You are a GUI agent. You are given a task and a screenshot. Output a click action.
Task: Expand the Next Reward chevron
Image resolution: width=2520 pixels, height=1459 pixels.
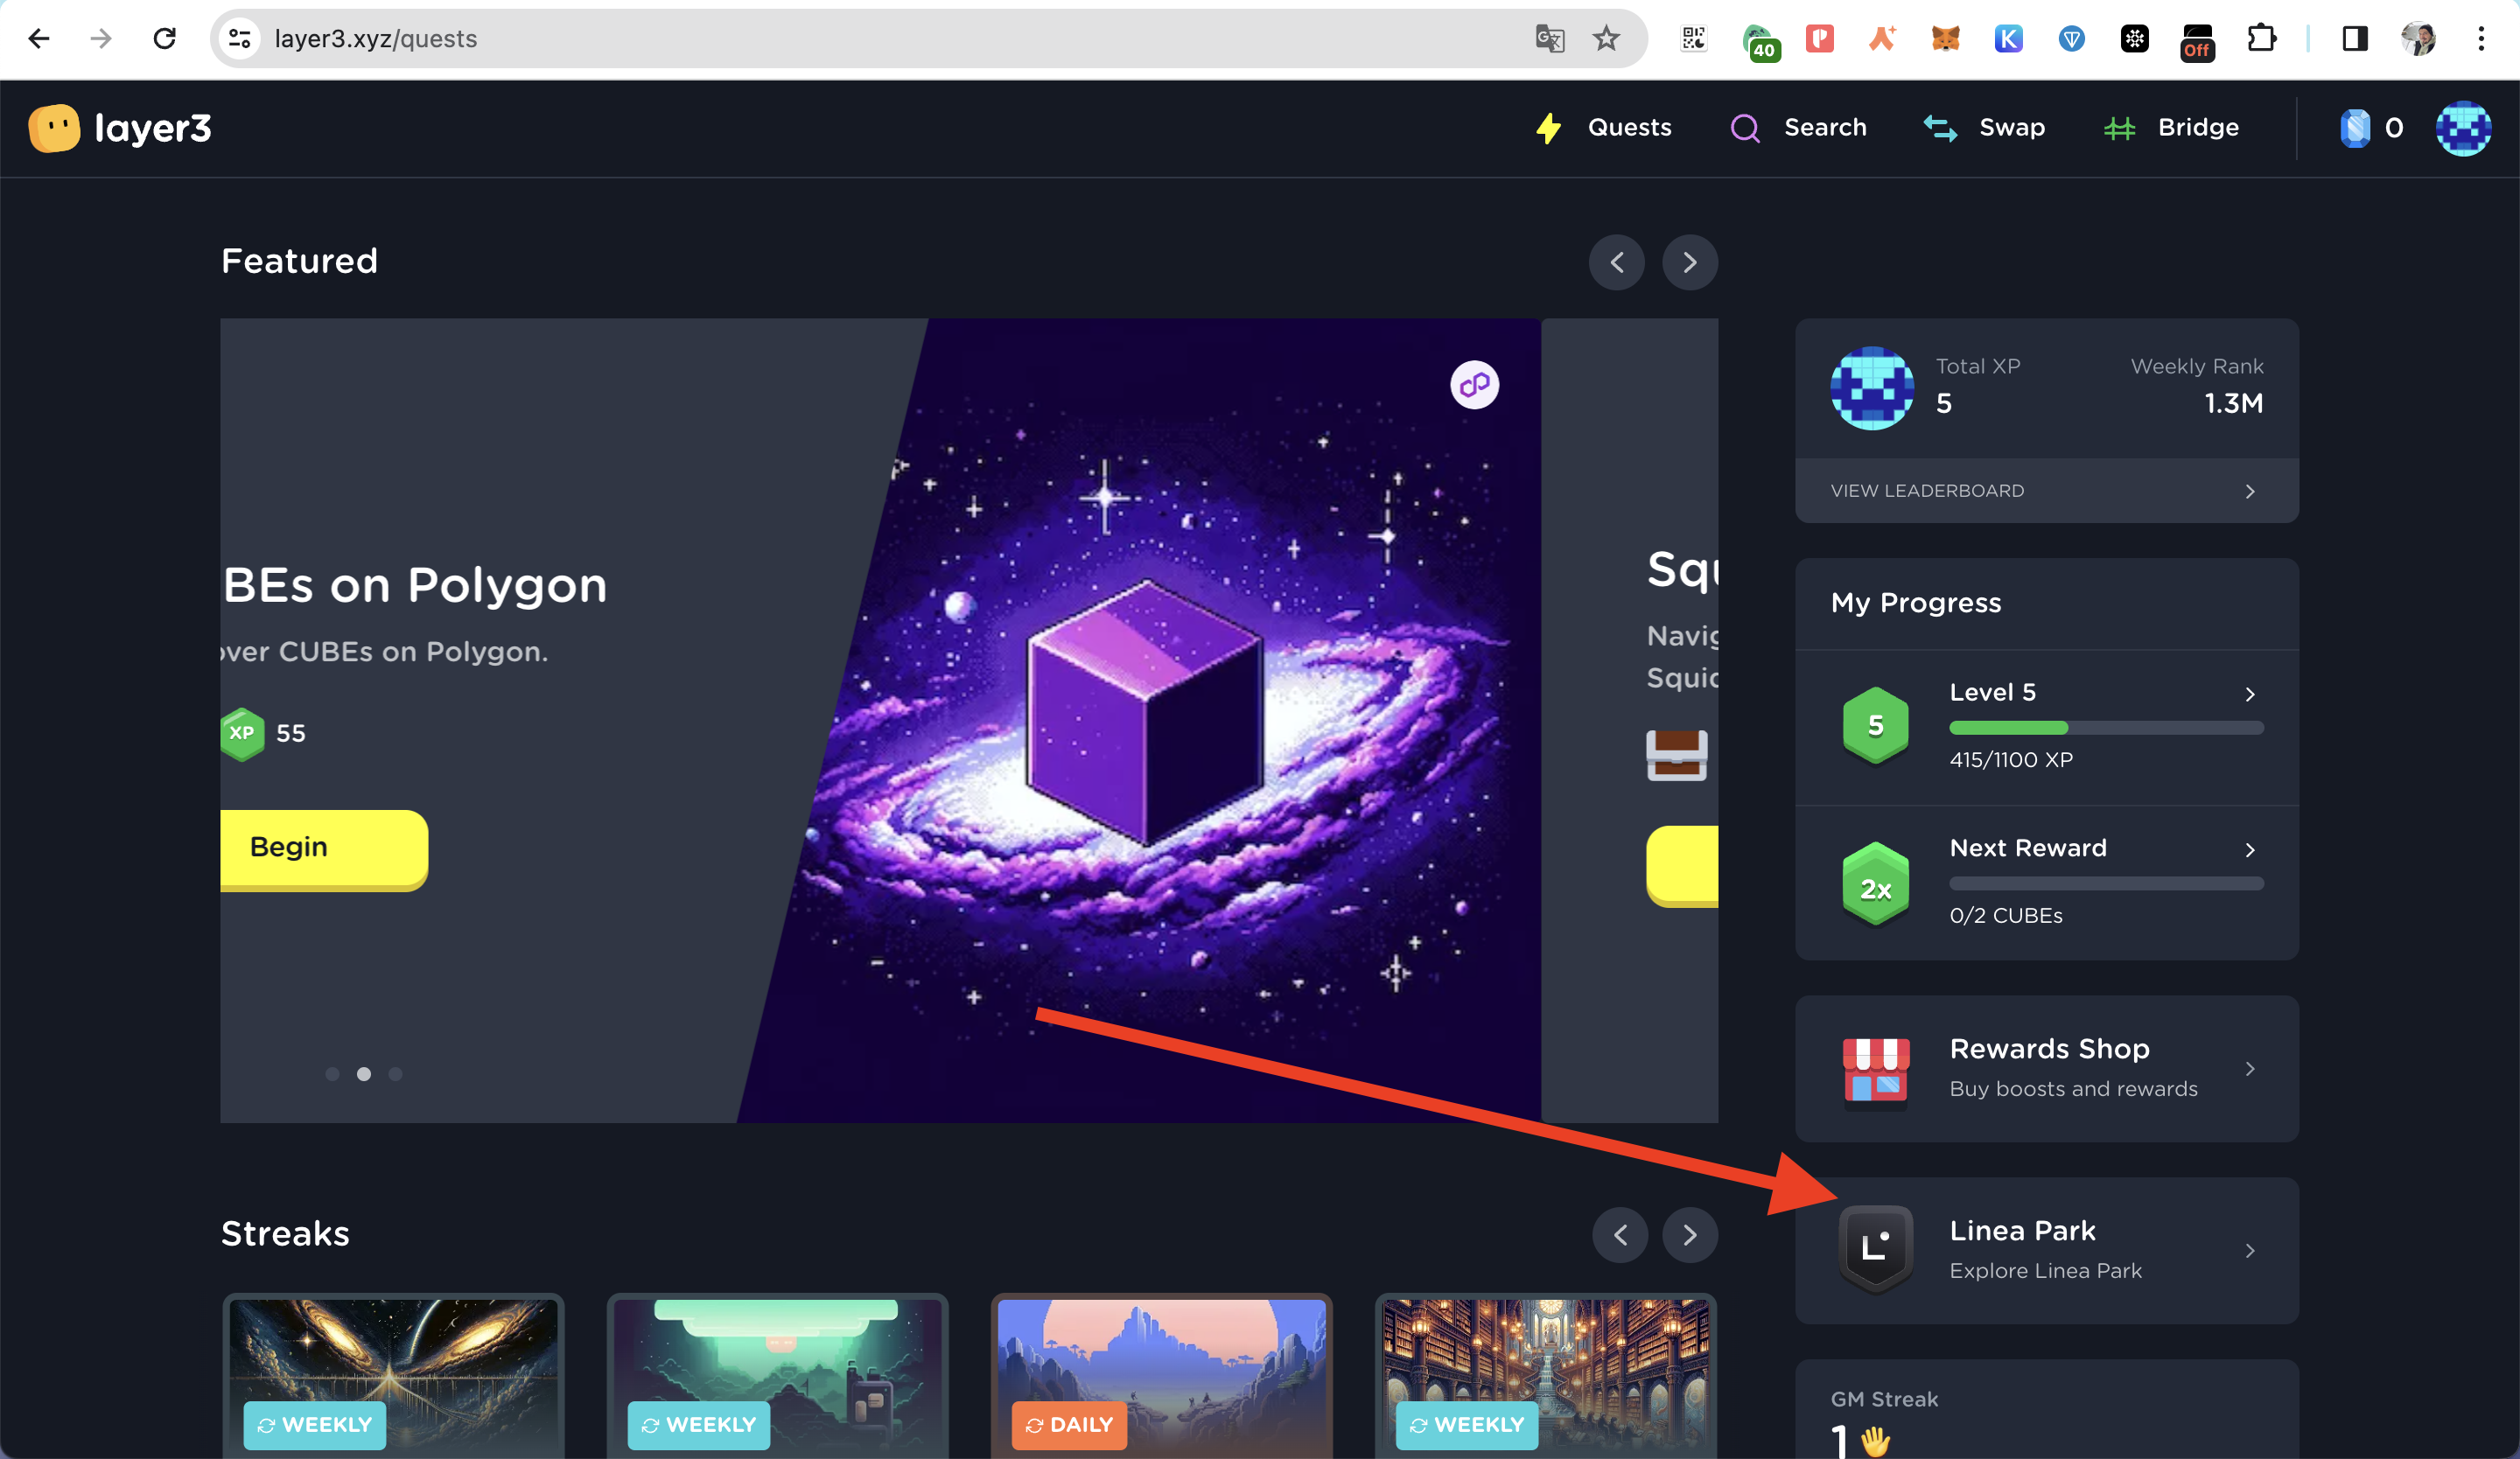point(2250,850)
